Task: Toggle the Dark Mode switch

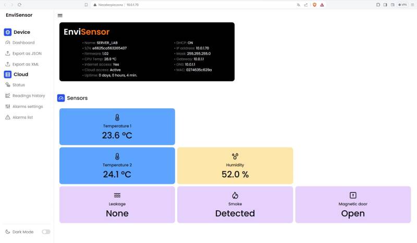Action: coord(46,232)
